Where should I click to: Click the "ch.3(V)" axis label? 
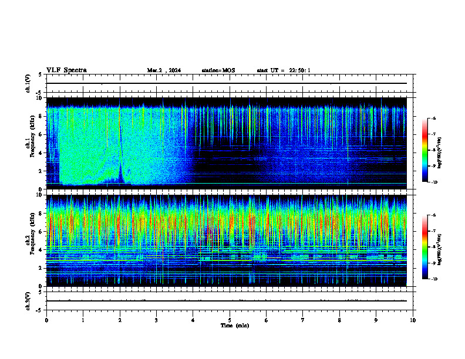pyautogui.click(x=28, y=301)
